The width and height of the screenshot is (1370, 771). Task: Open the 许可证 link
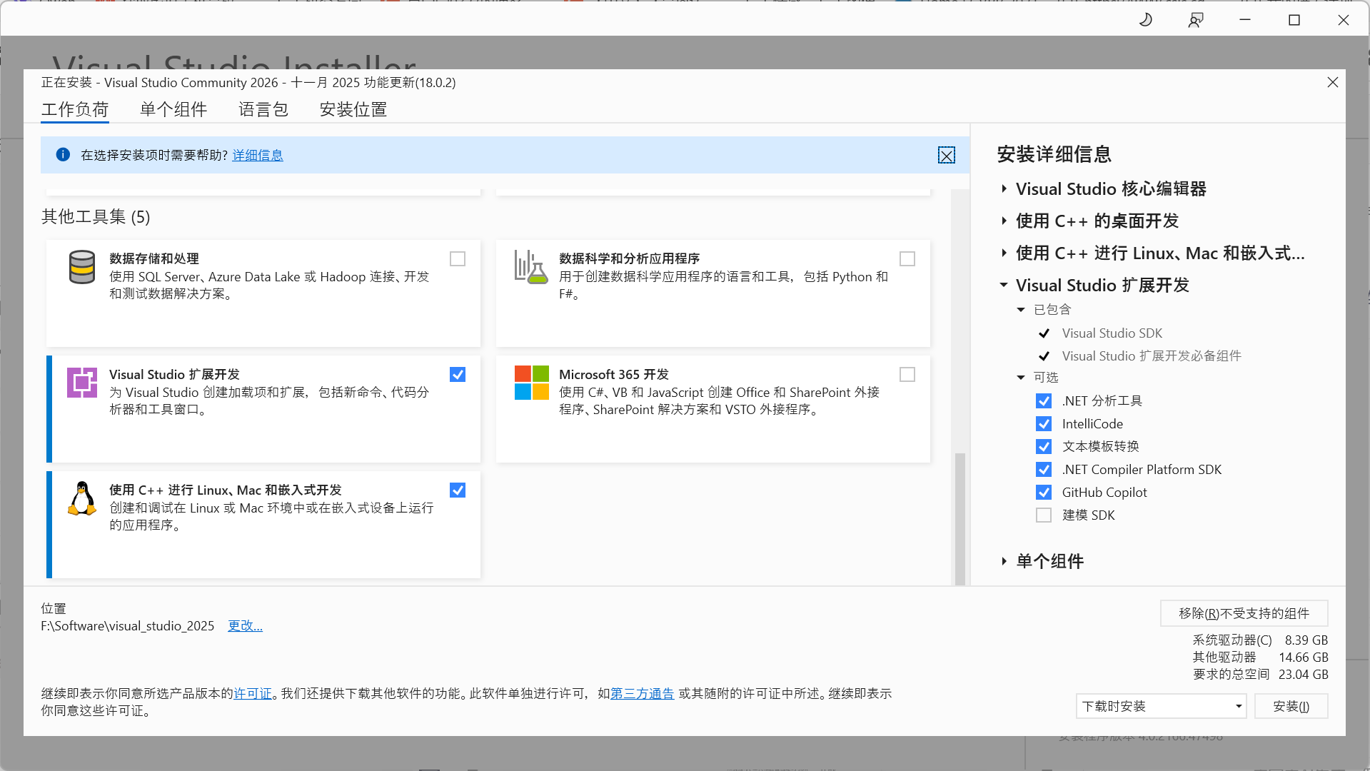pos(253,694)
